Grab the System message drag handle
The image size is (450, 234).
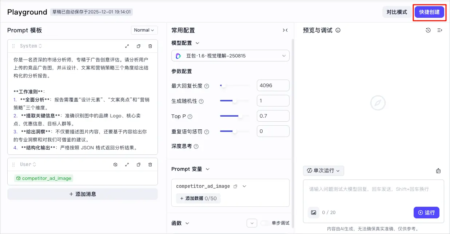[x=13, y=46]
